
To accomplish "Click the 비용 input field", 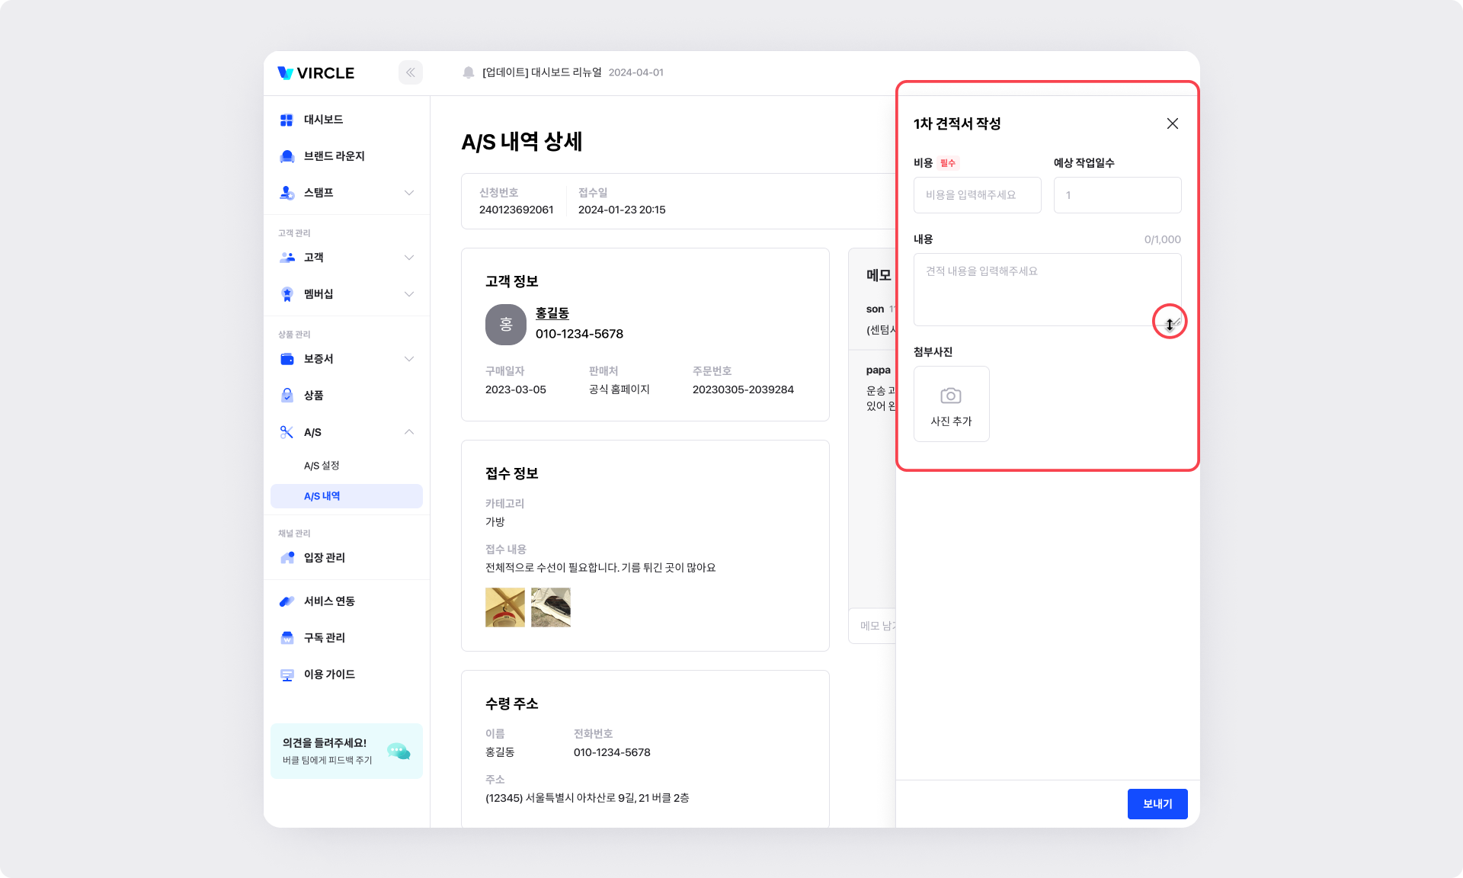I will click(x=977, y=195).
